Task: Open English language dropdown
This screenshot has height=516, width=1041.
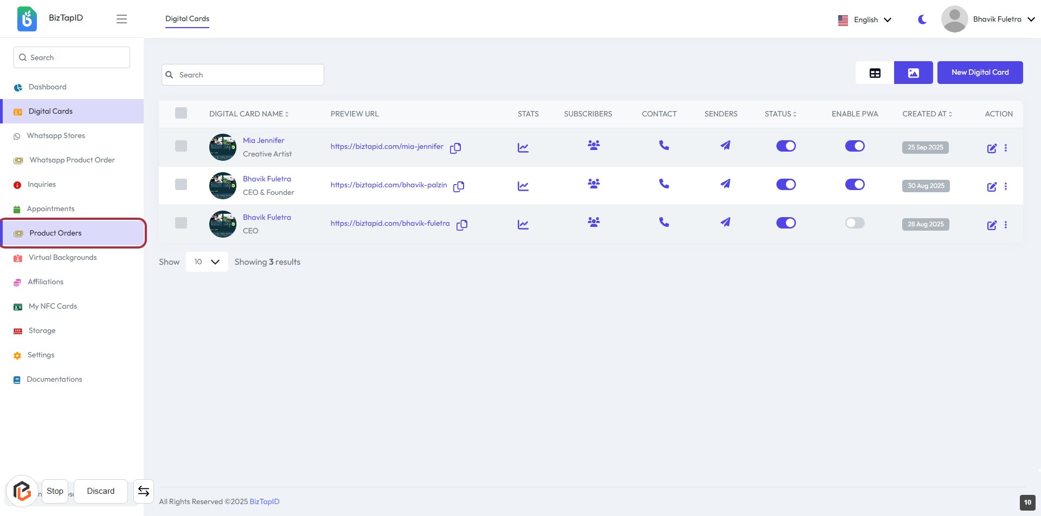Action: tap(865, 20)
